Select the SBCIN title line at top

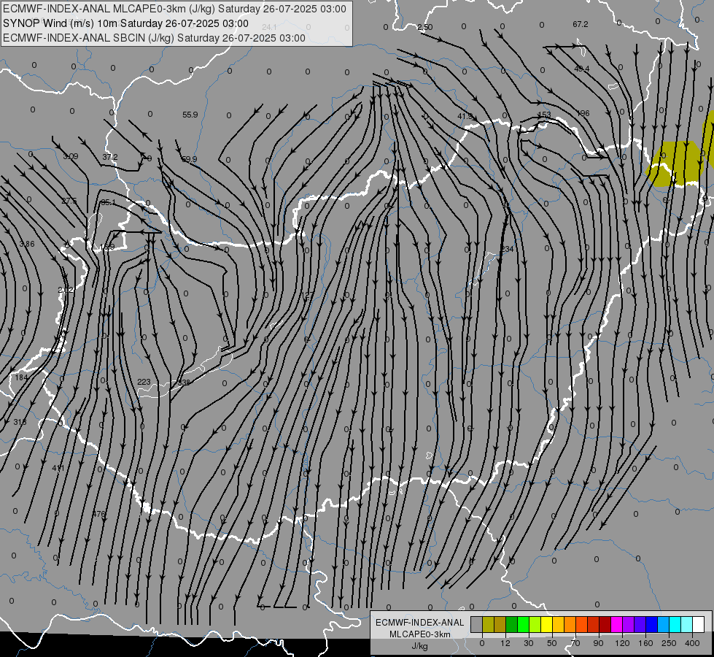click(154, 38)
